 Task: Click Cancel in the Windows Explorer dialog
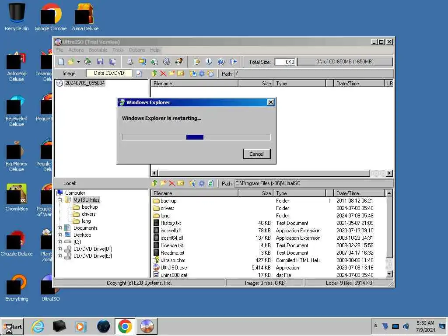pyautogui.click(x=256, y=154)
